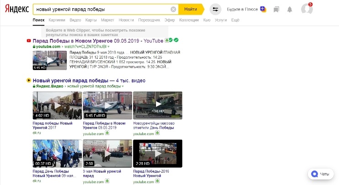Switch to the Картинки tab
The width and height of the screenshot is (339, 185).
tap(57, 20)
